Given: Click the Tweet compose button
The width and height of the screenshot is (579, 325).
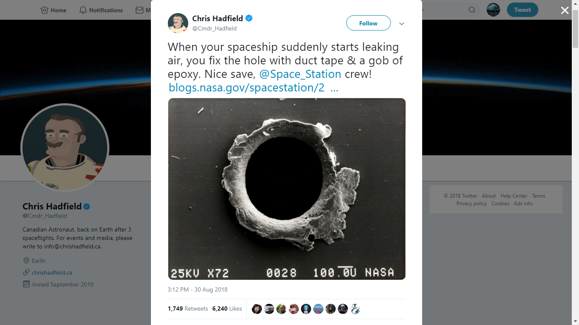Looking at the screenshot, I should tap(522, 10).
